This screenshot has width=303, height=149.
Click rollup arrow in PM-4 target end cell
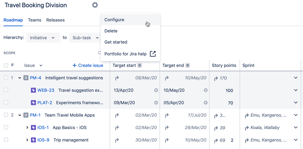166,78
